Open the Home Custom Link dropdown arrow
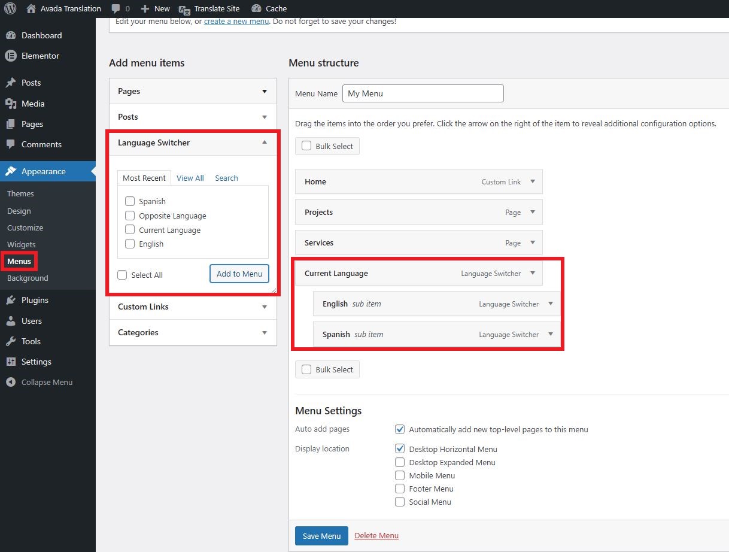The width and height of the screenshot is (729, 552). (532, 181)
